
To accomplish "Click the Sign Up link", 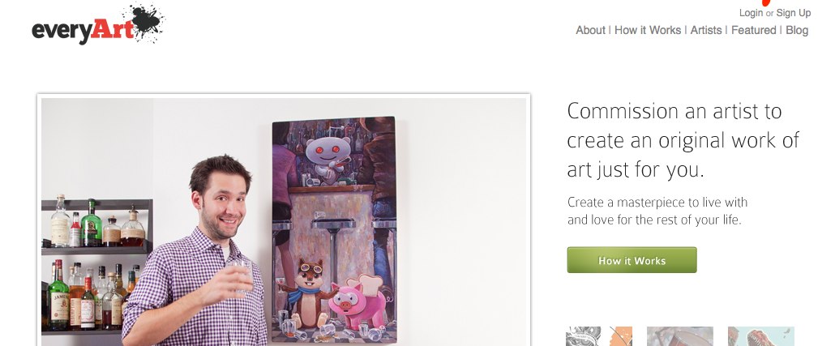I will [794, 13].
